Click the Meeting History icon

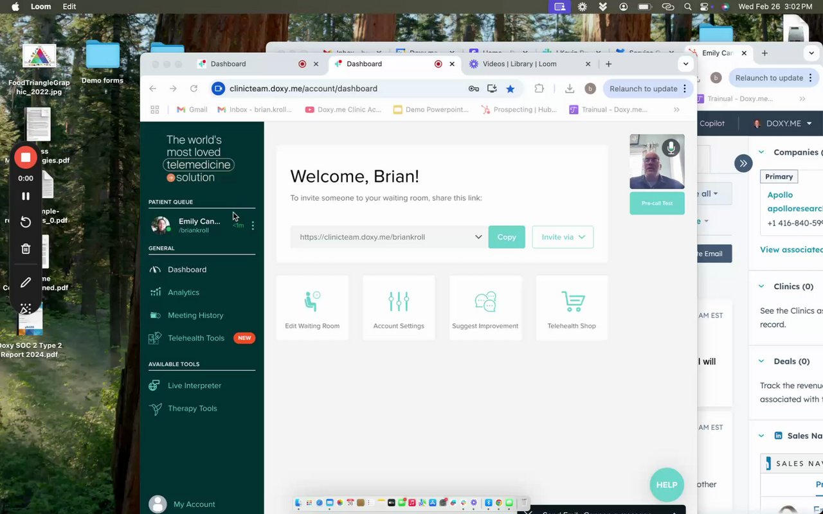[155, 315]
